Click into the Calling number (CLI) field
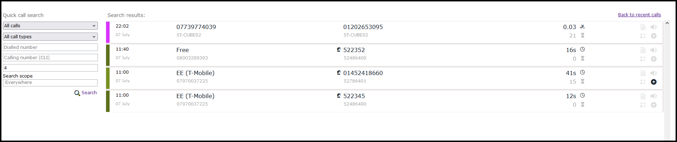 pos(50,58)
